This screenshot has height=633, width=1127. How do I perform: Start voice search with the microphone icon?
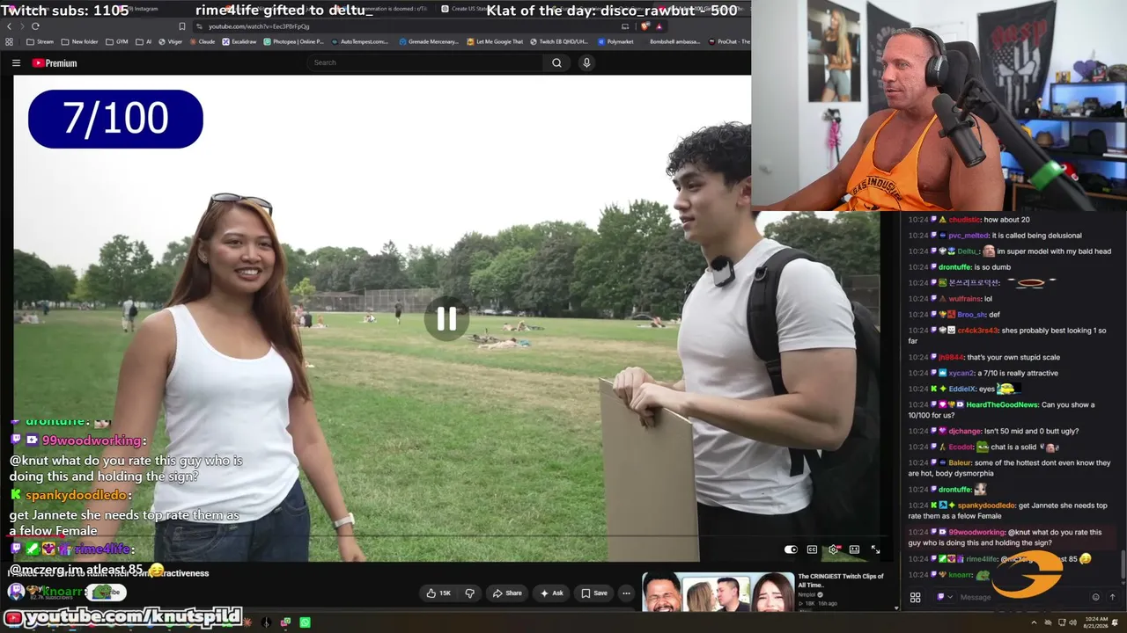click(x=586, y=62)
